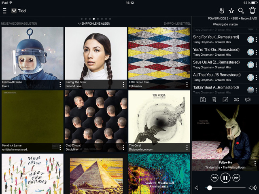Tap circle button beside You're The On...

pyautogui.click(x=251, y=52)
